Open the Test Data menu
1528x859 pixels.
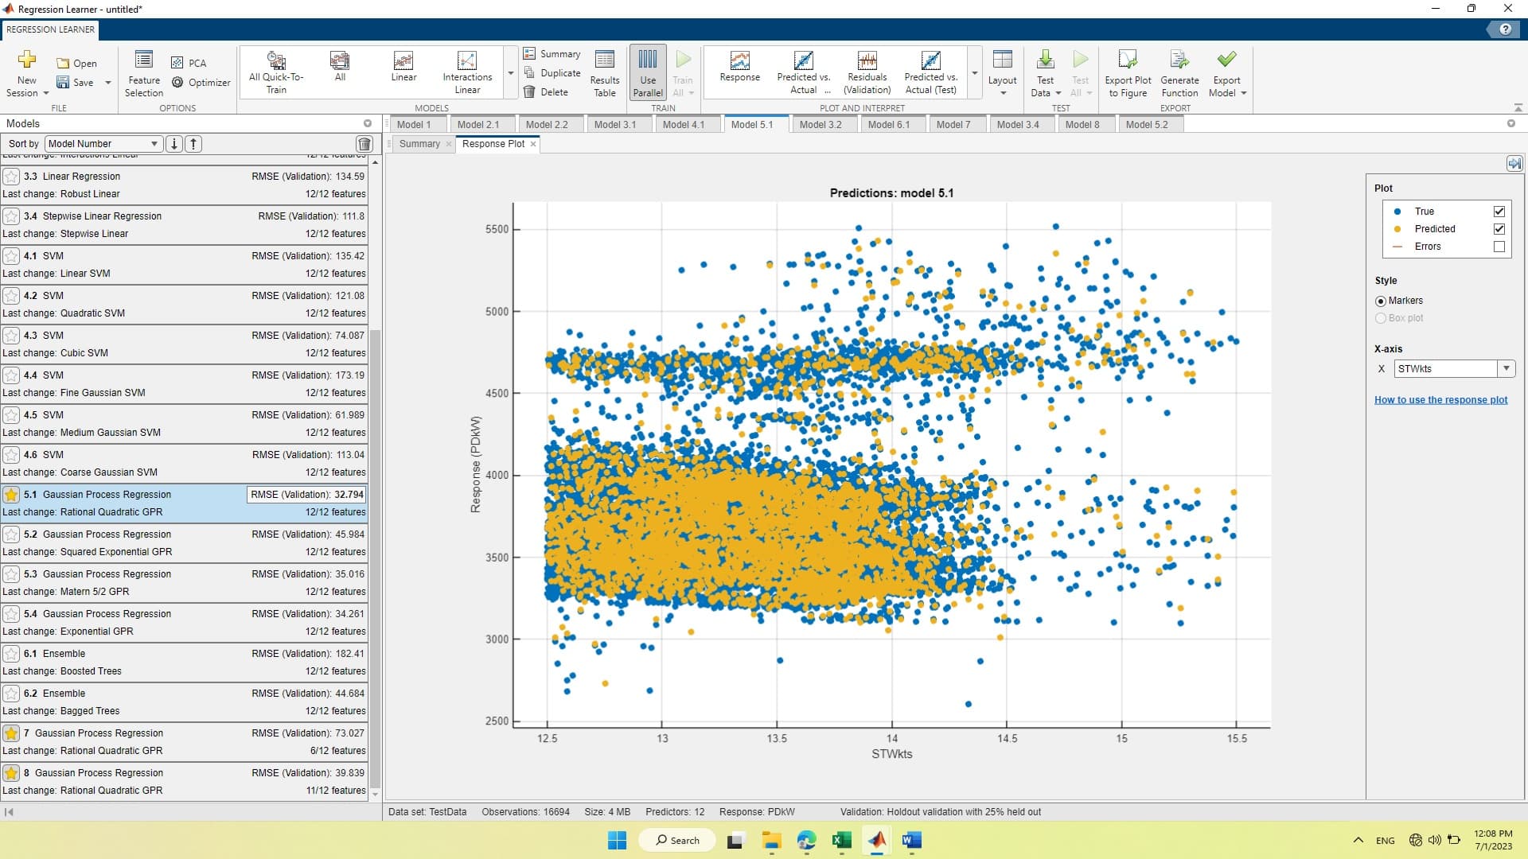tap(1046, 73)
